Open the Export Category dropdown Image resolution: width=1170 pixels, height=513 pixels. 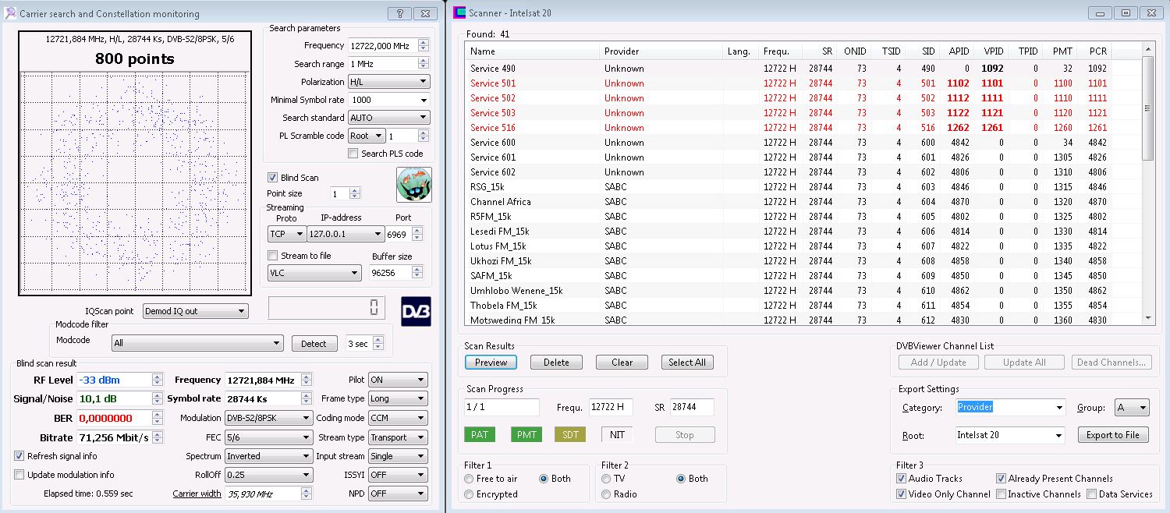click(1011, 408)
